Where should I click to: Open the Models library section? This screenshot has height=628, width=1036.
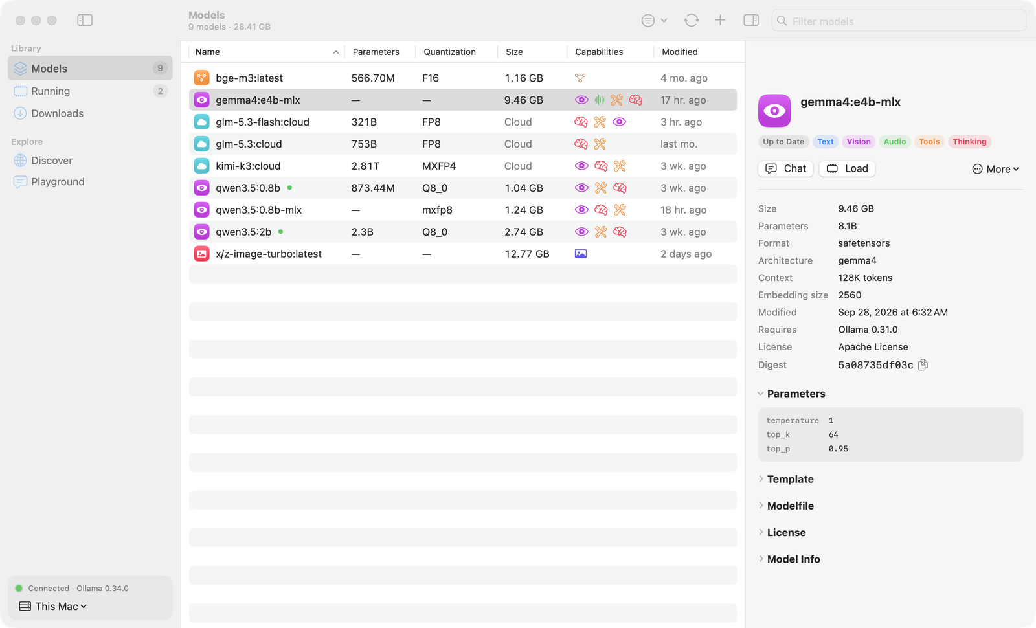tap(90, 68)
